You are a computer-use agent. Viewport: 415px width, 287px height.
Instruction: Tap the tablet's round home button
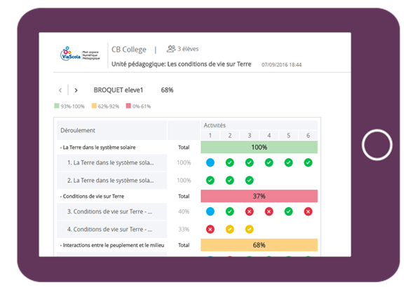coord(377,145)
